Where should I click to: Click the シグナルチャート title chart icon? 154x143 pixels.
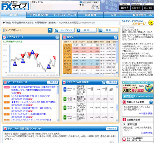[x=5, y=37]
